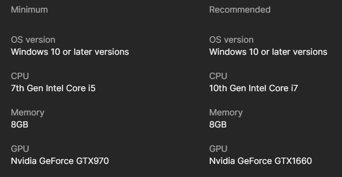Image resolution: width=342 pixels, height=177 pixels.
Task: Click the Minimum requirements heading
Action: (29, 10)
